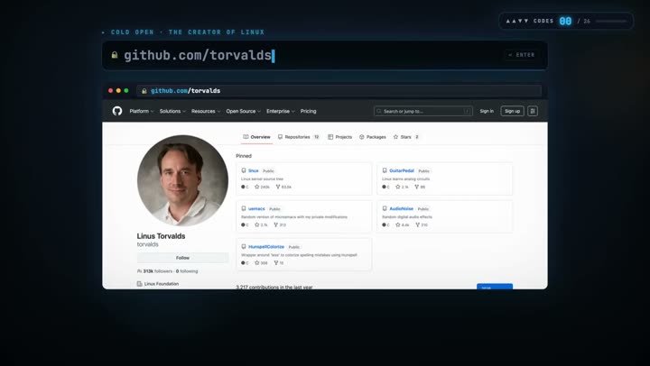The image size is (650, 366).
Task: Click the Sign up button
Action: point(513,111)
